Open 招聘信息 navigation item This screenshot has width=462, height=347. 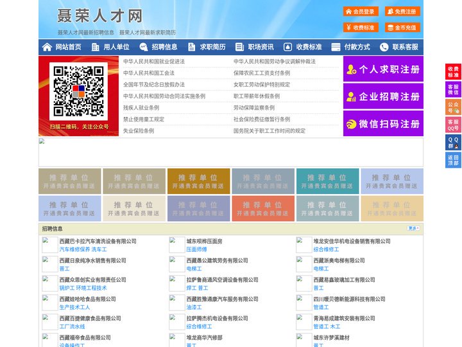pyautogui.click(x=164, y=47)
